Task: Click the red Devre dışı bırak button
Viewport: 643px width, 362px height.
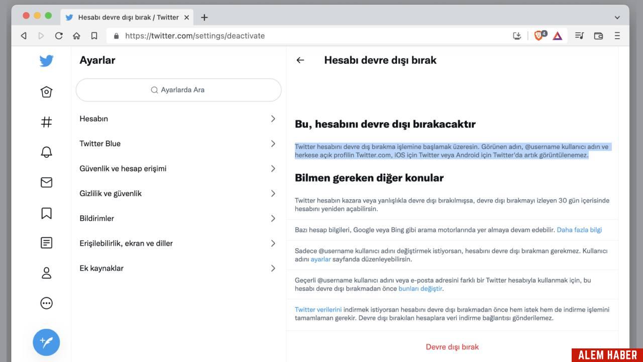Action: pyautogui.click(x=452, y=347)
